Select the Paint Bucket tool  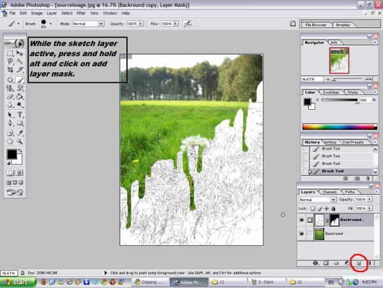20,96
